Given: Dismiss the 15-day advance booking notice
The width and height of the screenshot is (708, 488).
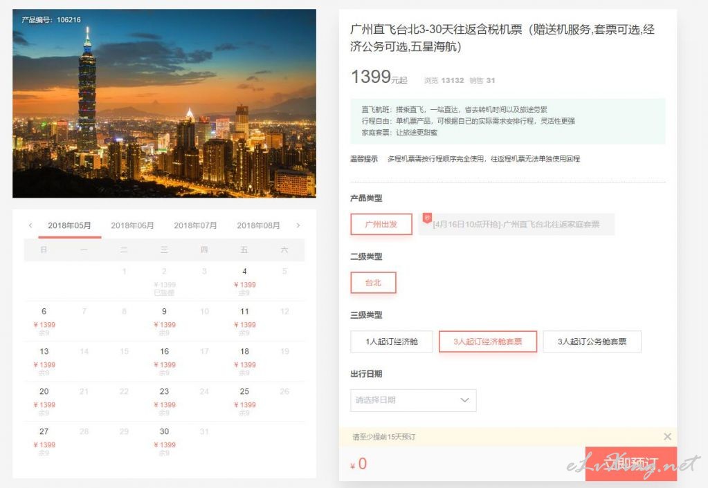Looking at the screenshot, I should [x=667, y=436].
